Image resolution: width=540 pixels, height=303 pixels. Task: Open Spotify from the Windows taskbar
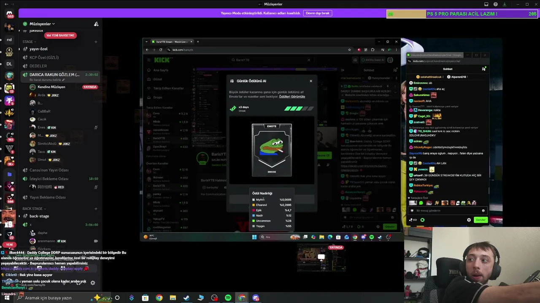click(228, 298)
